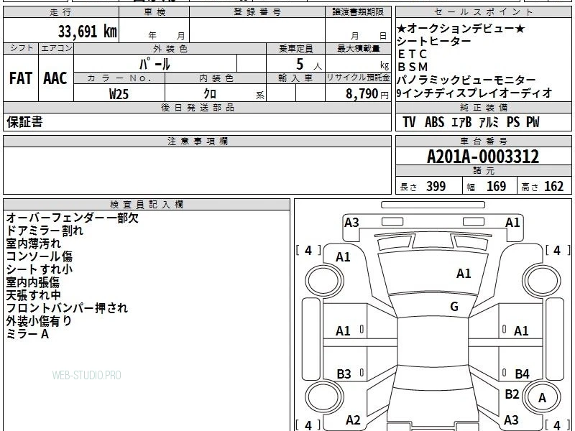Click the セールスポイント header
575x431 pixels.
483,12
